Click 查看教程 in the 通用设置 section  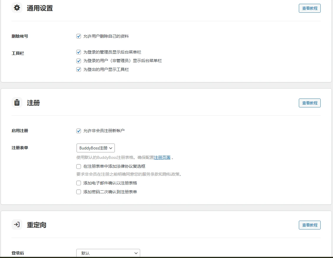point(309,8)
